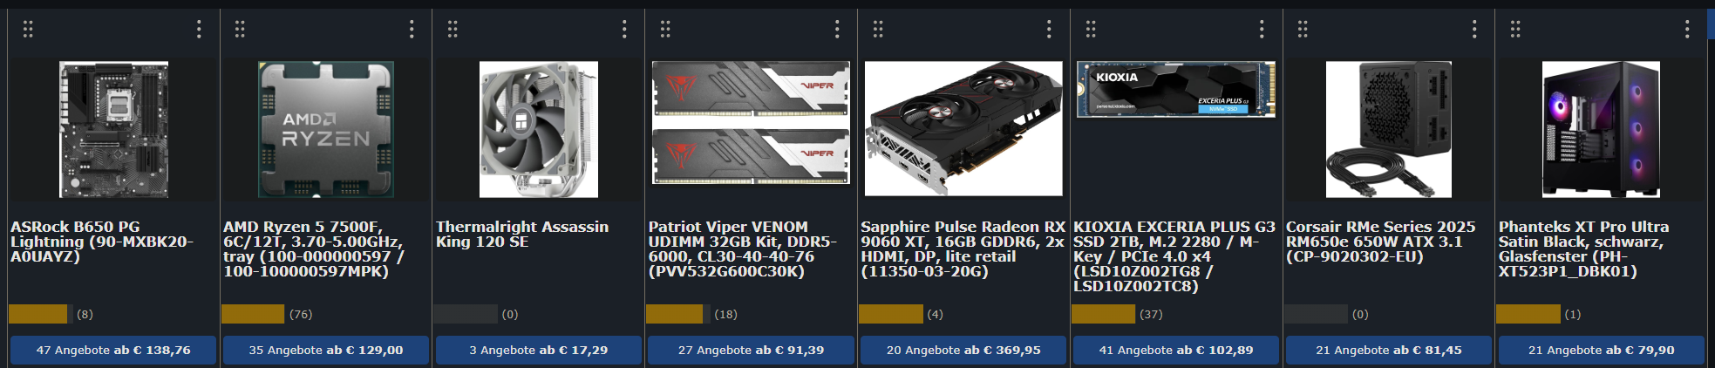Open Corsair RMe Series 2025 RM650e title link
1715x368 pixels.
[x=1381, y=242]
